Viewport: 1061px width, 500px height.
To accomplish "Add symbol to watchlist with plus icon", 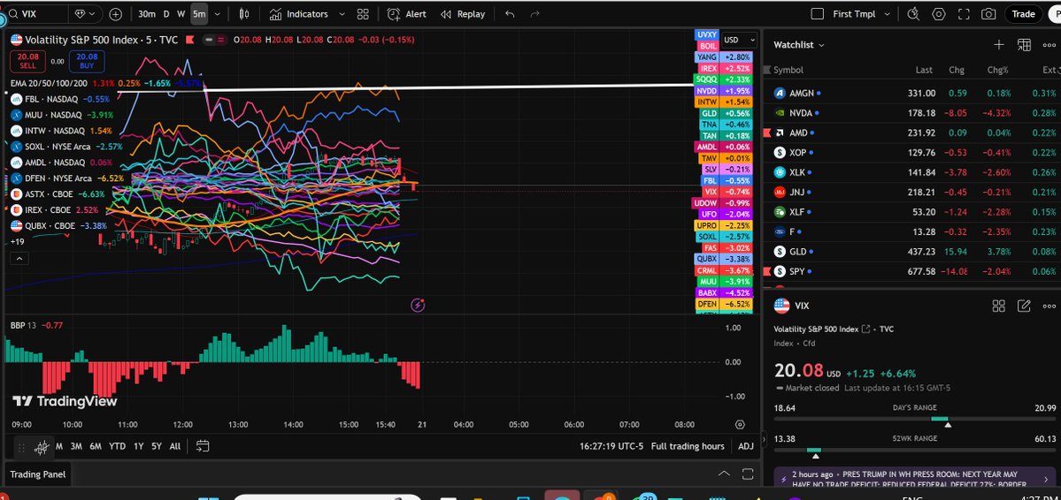I will click(999, 44).
